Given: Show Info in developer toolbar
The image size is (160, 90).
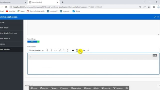Looking at the screenshot, I should point(96,88).
